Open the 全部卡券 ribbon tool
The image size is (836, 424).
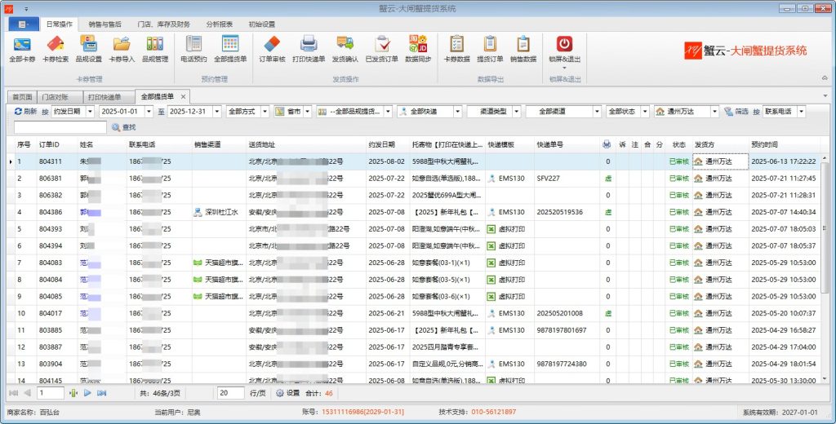[x=22, y=49]
